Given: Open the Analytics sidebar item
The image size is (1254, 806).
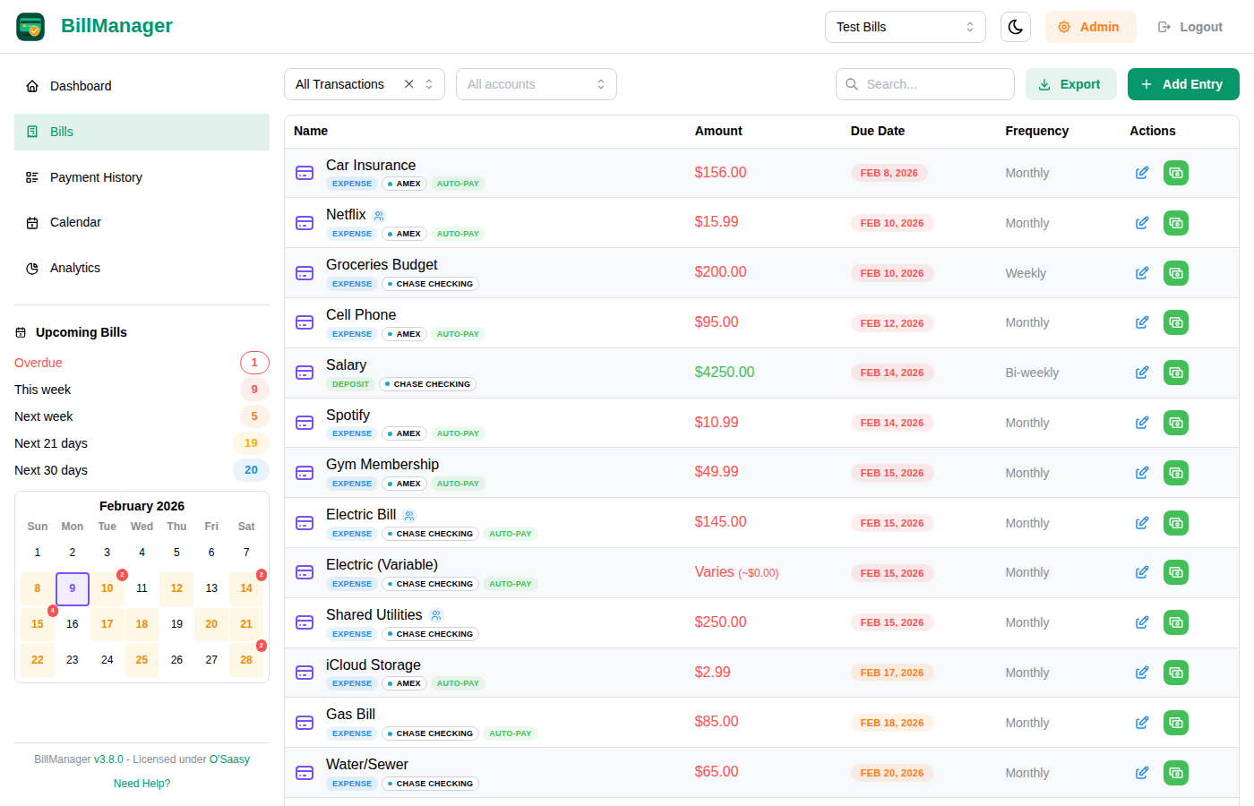Looking at the screenshot, I should 75,268.
